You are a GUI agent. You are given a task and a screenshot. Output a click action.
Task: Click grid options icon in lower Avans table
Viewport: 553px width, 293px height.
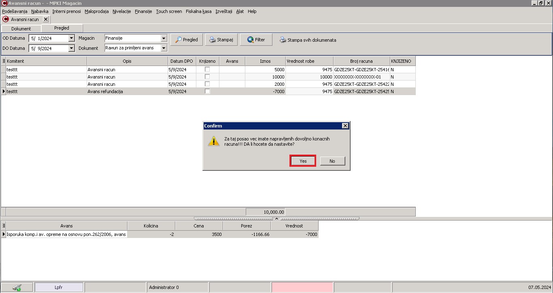(4, 225)
